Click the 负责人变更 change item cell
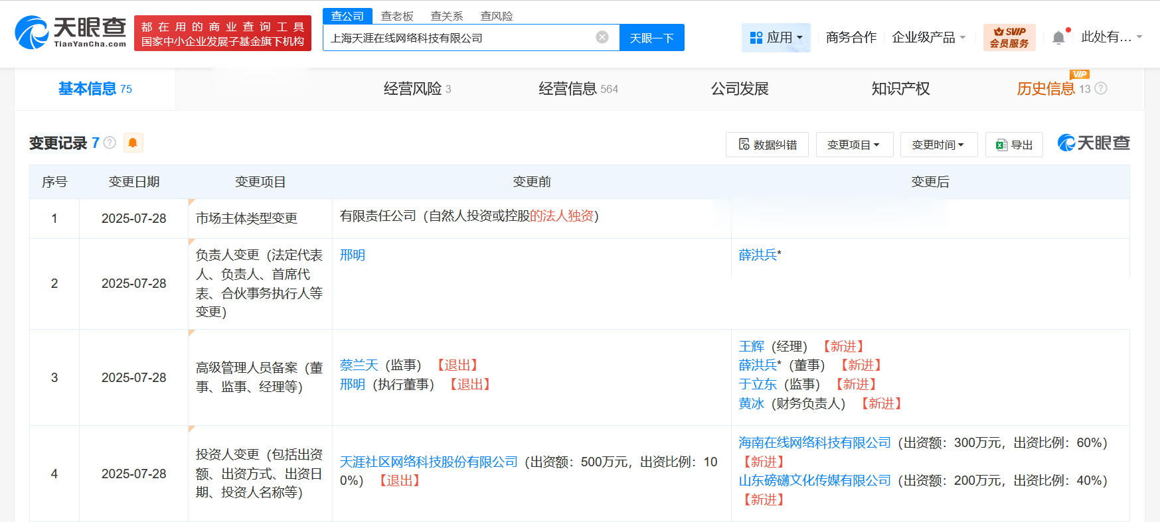 tap(260, 284)
